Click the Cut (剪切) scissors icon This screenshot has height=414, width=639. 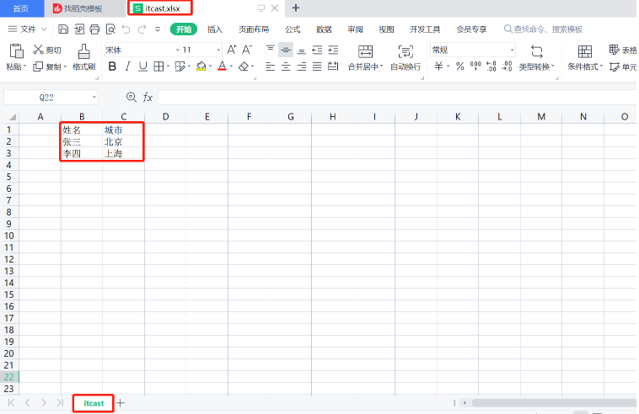(38, 50)
